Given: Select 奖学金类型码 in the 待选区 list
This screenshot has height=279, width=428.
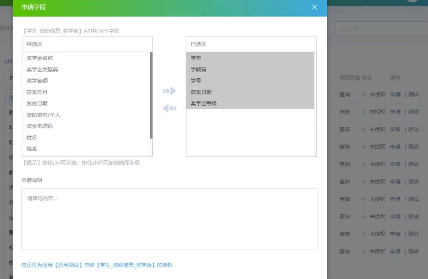Looking at the screenshot, I should point(86,70).
